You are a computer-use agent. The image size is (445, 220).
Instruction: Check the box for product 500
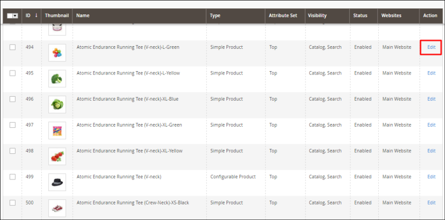[12, 203]
